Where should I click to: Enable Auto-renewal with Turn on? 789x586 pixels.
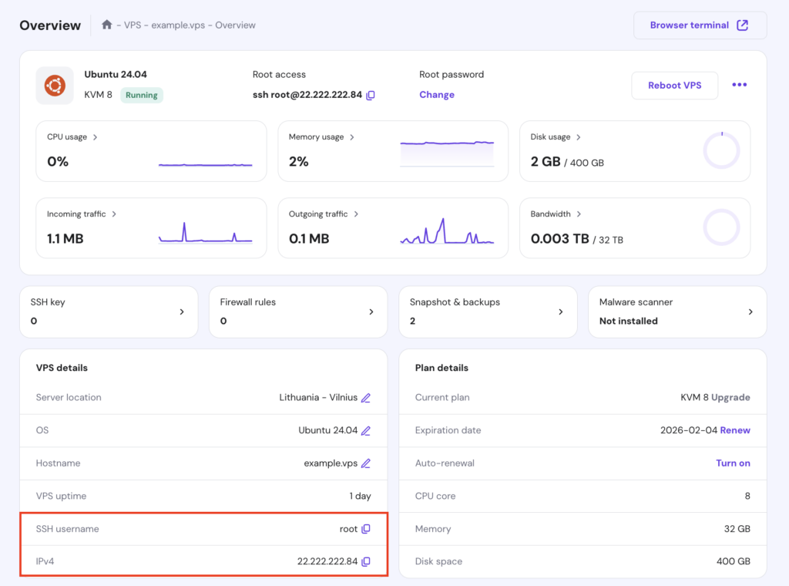(x=733, y=463)
